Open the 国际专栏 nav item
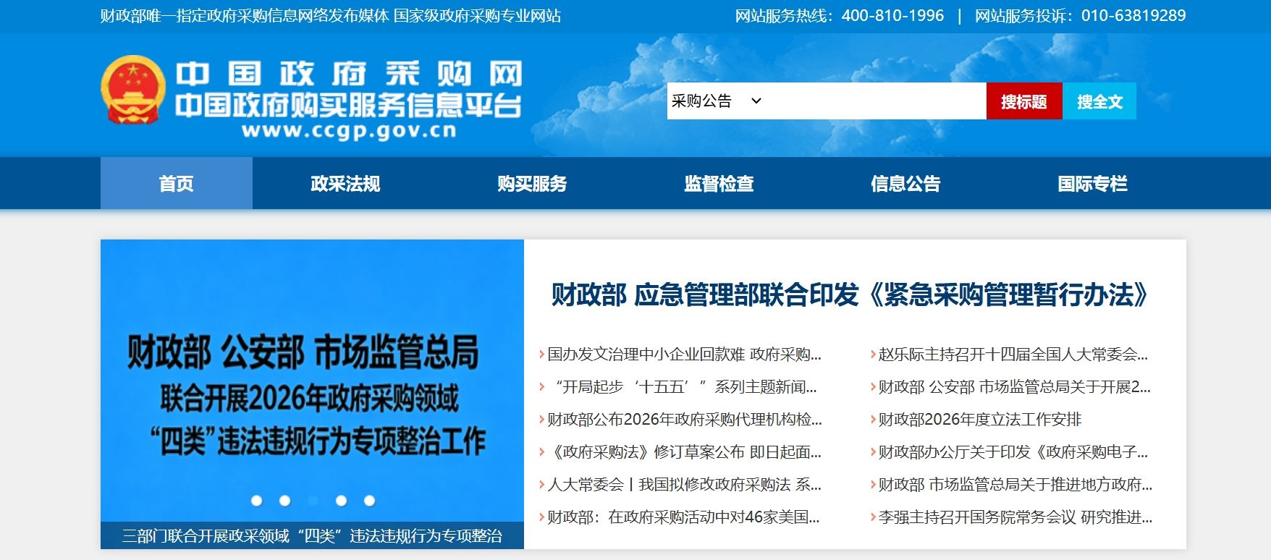Viewport: 1271px width, 560px height. click(x=1092, y=183)
